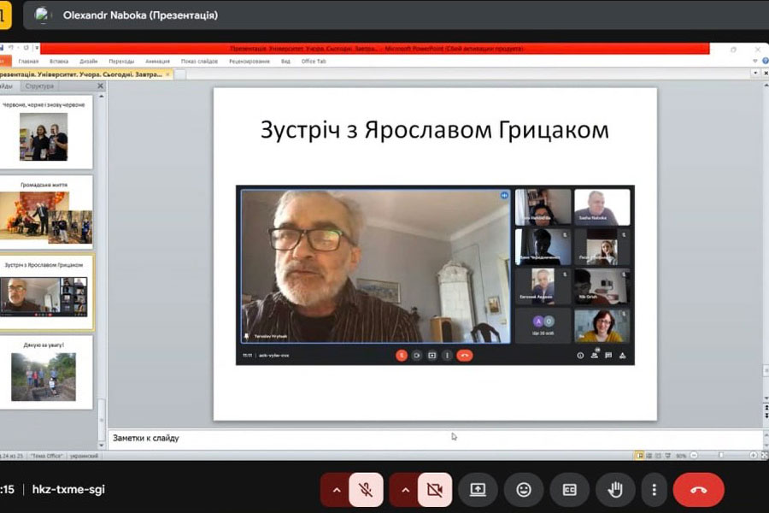Click slide area scrollbar down arrow
The image size is (769, 513).
766,398
